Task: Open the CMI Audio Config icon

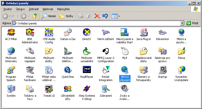Action: pos(49,32)
